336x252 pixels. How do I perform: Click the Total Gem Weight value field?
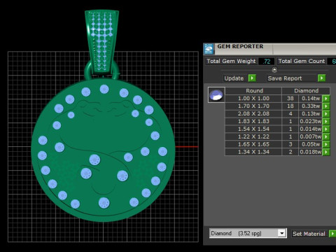(x=266, y=62)
